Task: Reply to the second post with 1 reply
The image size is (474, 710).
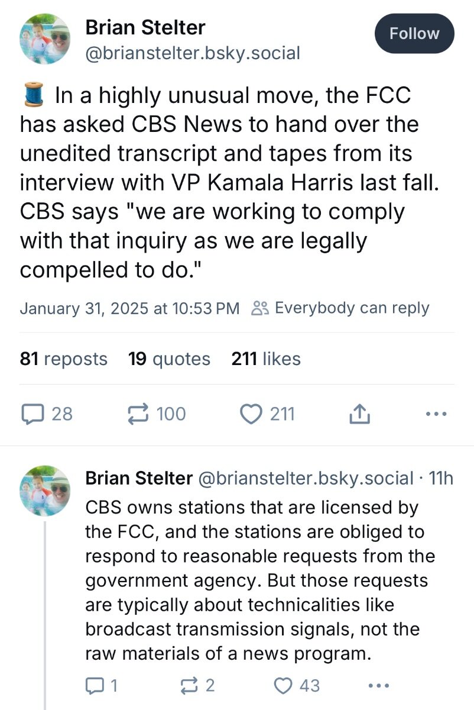Action: [102, 686]
